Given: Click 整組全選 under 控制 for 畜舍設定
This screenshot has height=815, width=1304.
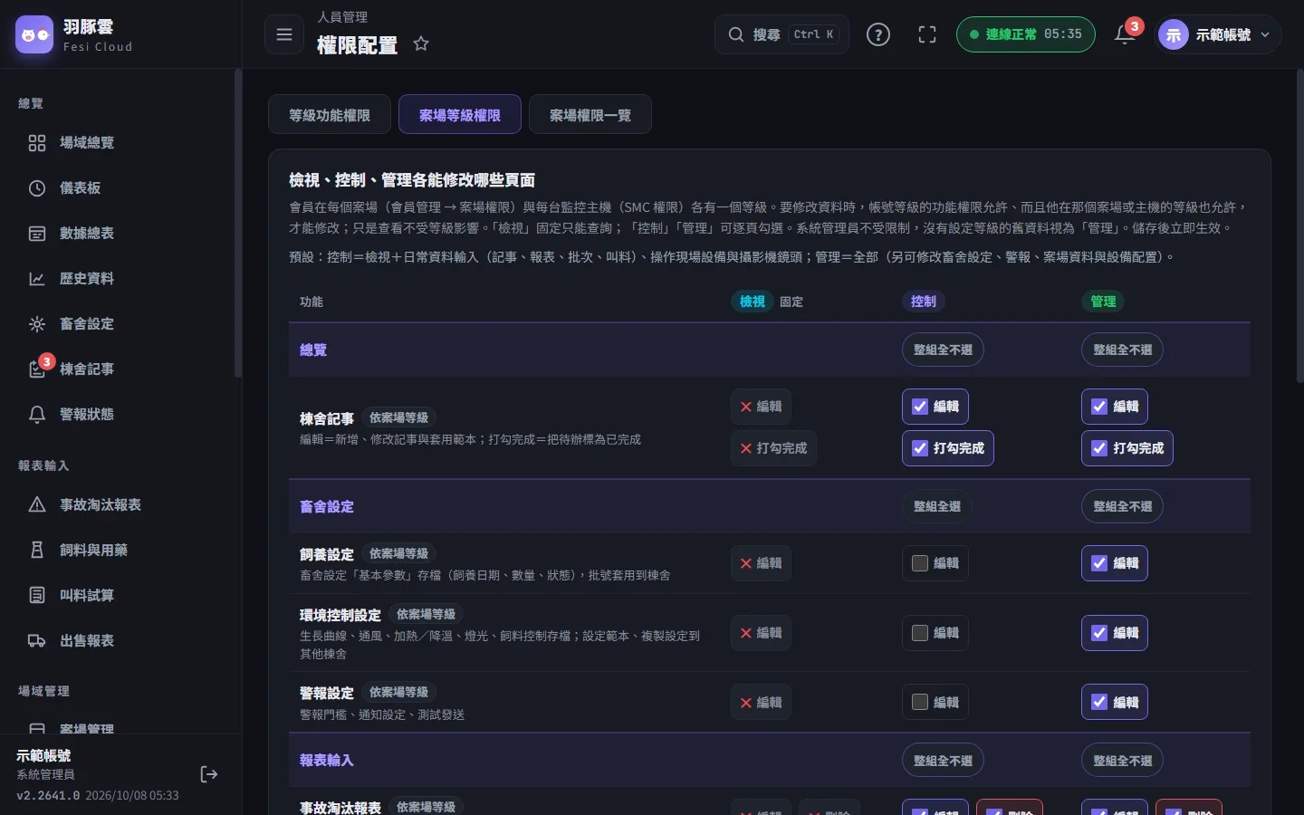Looking at the screenshot, I should point(936,506).
